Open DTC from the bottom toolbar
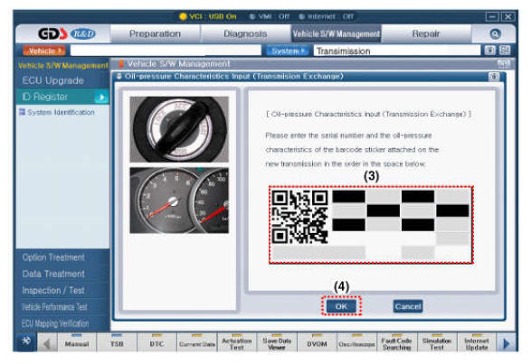This screenshot has width=531, height=364. (156, 343)
